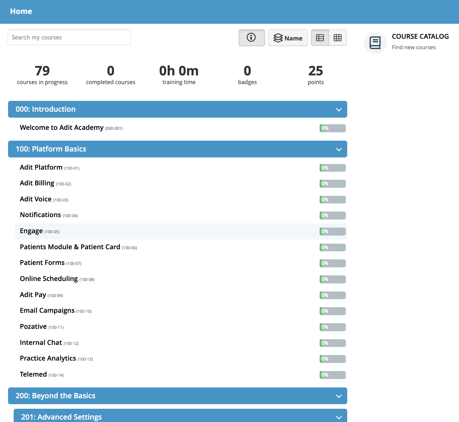Click the Adit Billing progress bar
The image size is (459, 422).
tap(333, 184)
